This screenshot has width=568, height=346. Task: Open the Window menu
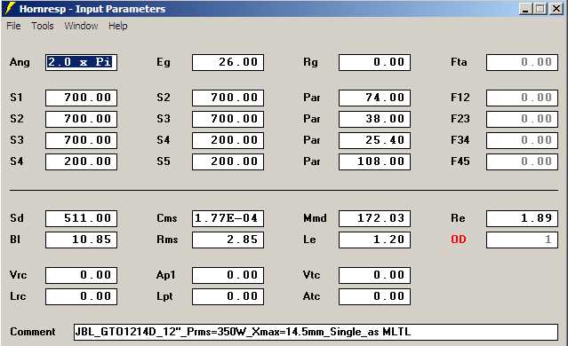[81, 26]
